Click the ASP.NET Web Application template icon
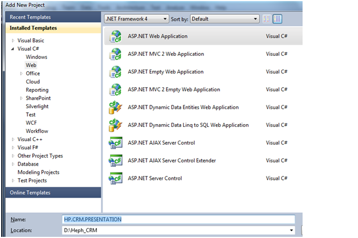Screen dimensions: 358x238 pos(116,36)
